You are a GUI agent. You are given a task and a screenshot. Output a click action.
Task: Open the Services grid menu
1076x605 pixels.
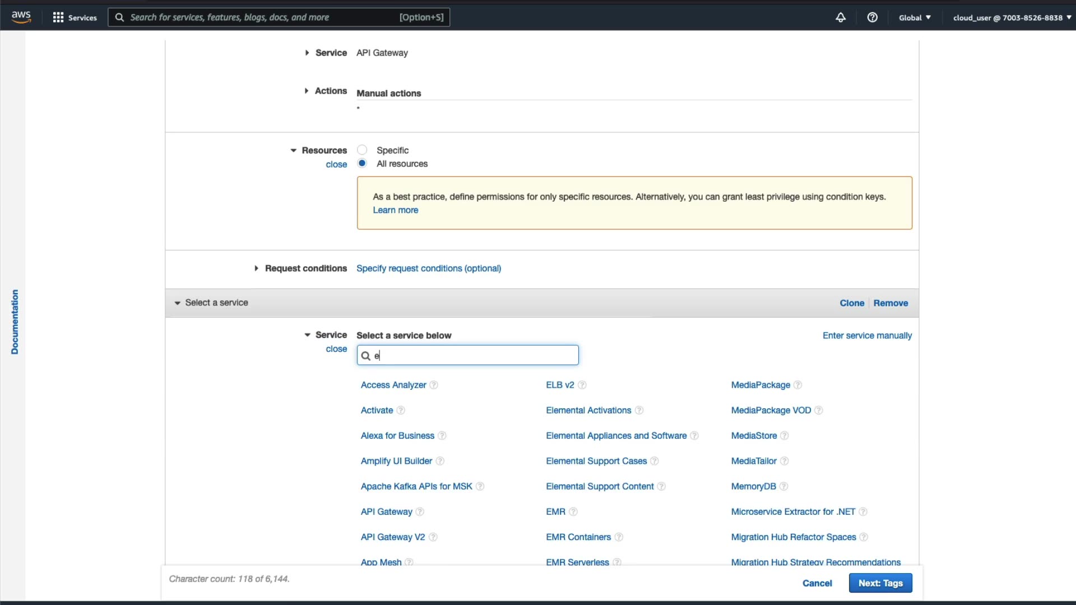tap(58, 17)
